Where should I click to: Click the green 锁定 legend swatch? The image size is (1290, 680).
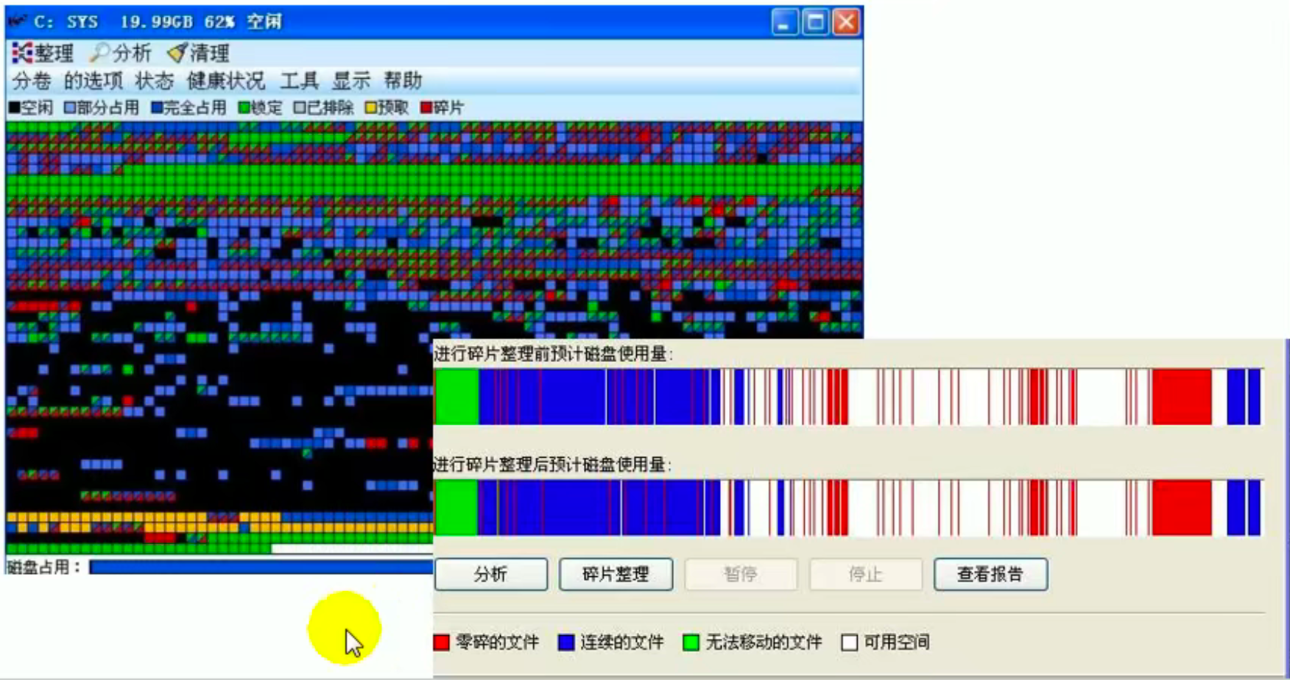[x=244, y=108]
